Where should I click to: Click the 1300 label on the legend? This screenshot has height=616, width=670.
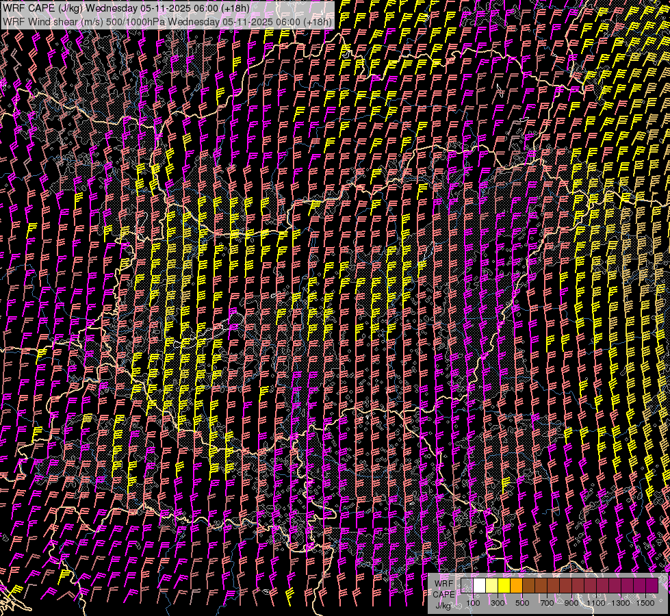tap(621, 603)
